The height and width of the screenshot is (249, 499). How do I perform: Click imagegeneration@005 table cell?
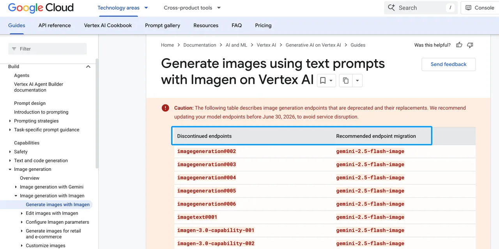coord(207,191)
